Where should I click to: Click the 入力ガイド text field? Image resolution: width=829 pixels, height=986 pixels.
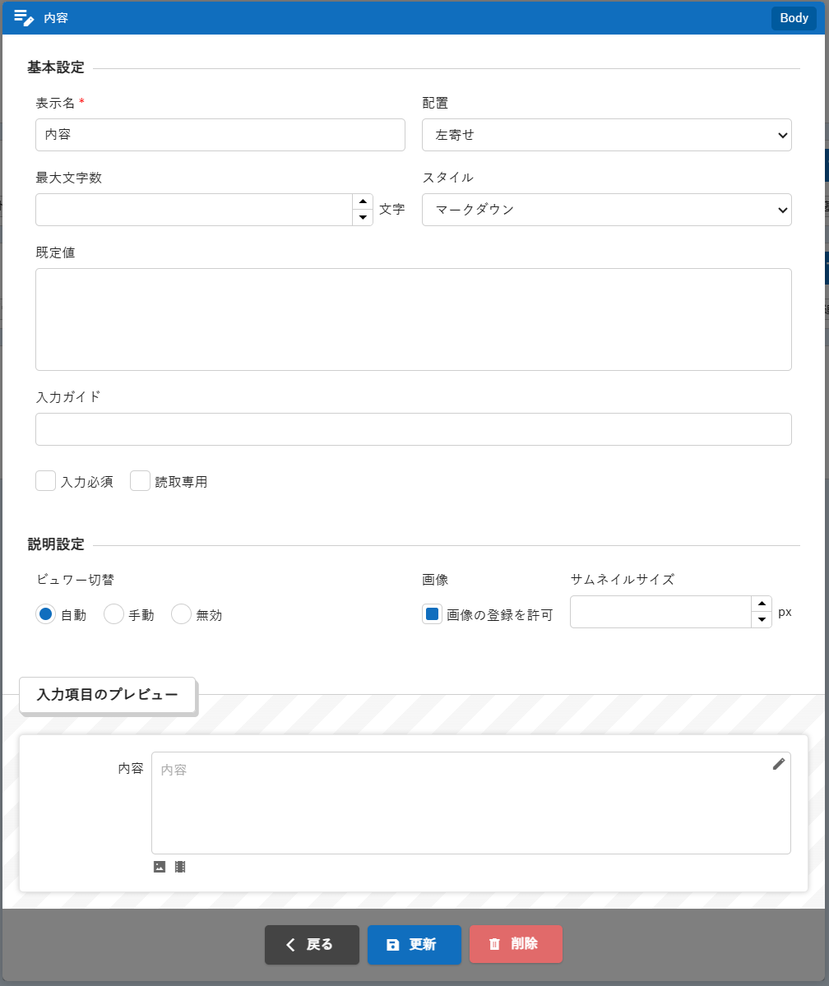[x=413, y=429]
